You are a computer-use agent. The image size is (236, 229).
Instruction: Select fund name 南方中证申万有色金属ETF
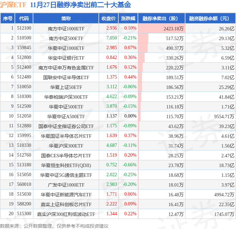(x=66, y=67)
